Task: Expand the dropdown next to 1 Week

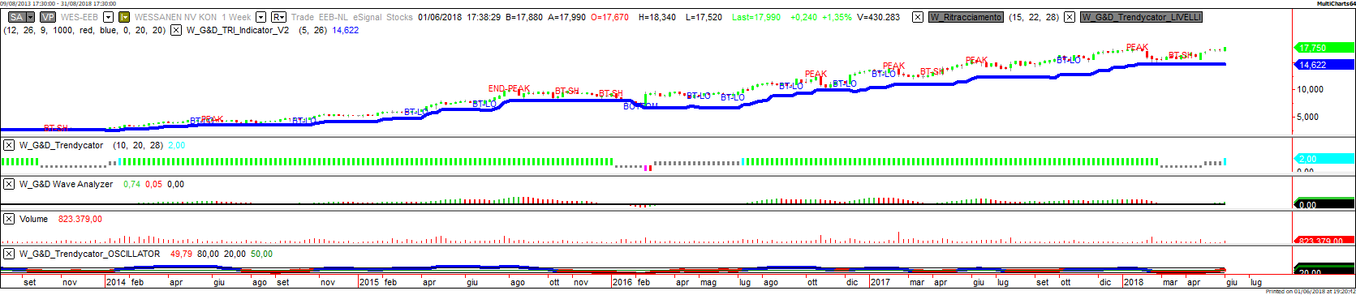Action: click(x=260, y=17)
